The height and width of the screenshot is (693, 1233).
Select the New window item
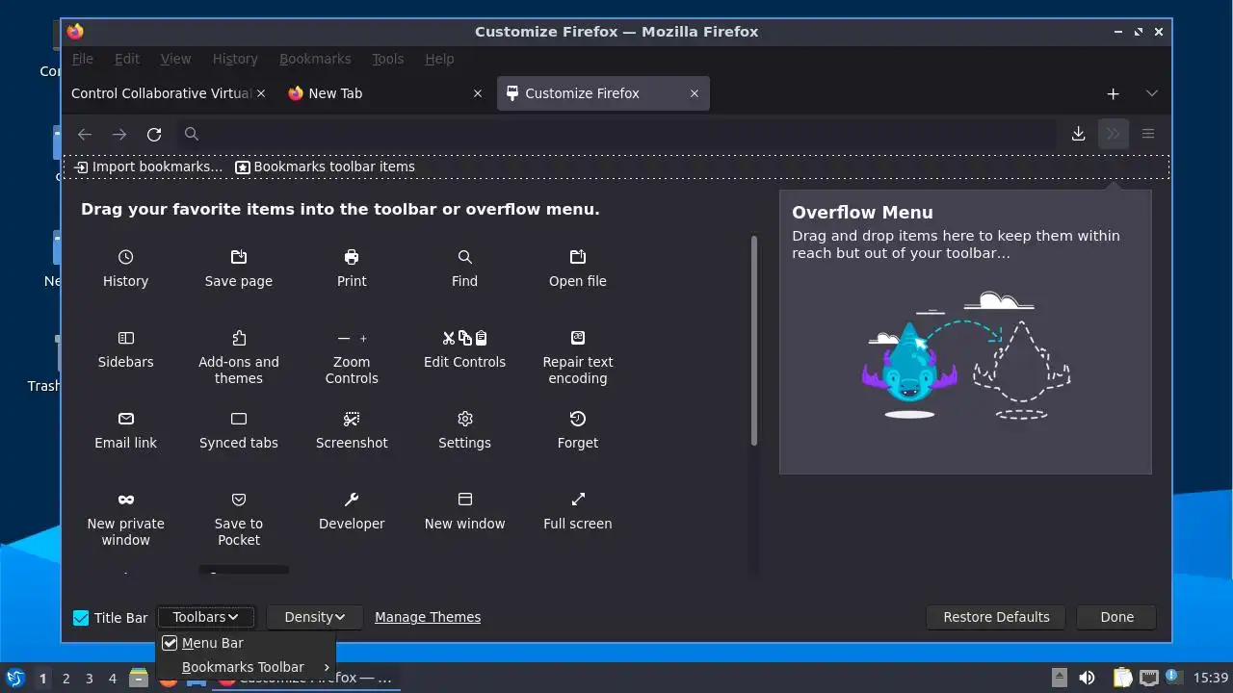[464, 511]
